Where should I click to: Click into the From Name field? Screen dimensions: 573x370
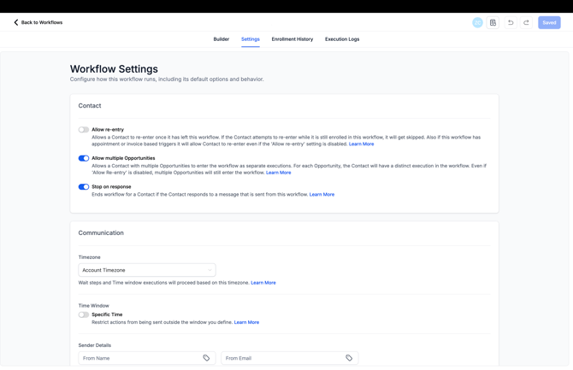point(139,358)
